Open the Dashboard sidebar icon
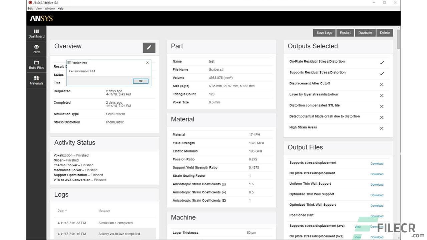This screenshot has height=240, width=427. pos(36,33)
